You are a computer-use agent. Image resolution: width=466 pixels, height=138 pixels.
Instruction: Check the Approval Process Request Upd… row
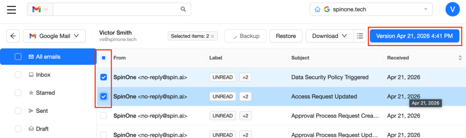[x=104, y=135]
